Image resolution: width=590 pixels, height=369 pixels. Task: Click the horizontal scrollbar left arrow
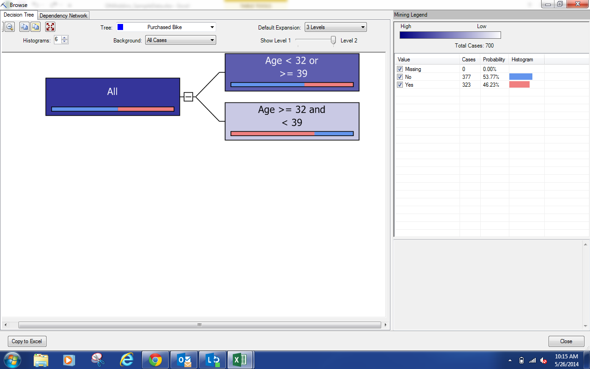coord(5,325)
